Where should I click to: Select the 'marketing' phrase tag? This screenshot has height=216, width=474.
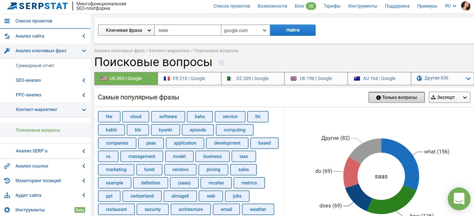[x=116, y=169]
